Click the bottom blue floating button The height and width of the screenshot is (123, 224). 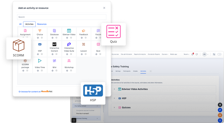(x=220, y=120)
